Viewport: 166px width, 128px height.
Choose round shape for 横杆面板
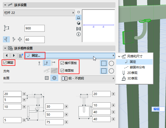tap(111, 63)
